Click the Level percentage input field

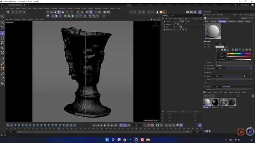click(220, 44)
